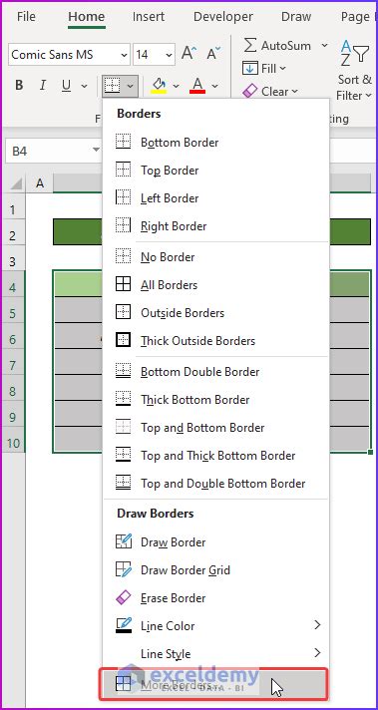Open AutoSum dropdown arrow
Image resolution: width=378 pixels, height=710 pixels.
(x=324, y=45)
